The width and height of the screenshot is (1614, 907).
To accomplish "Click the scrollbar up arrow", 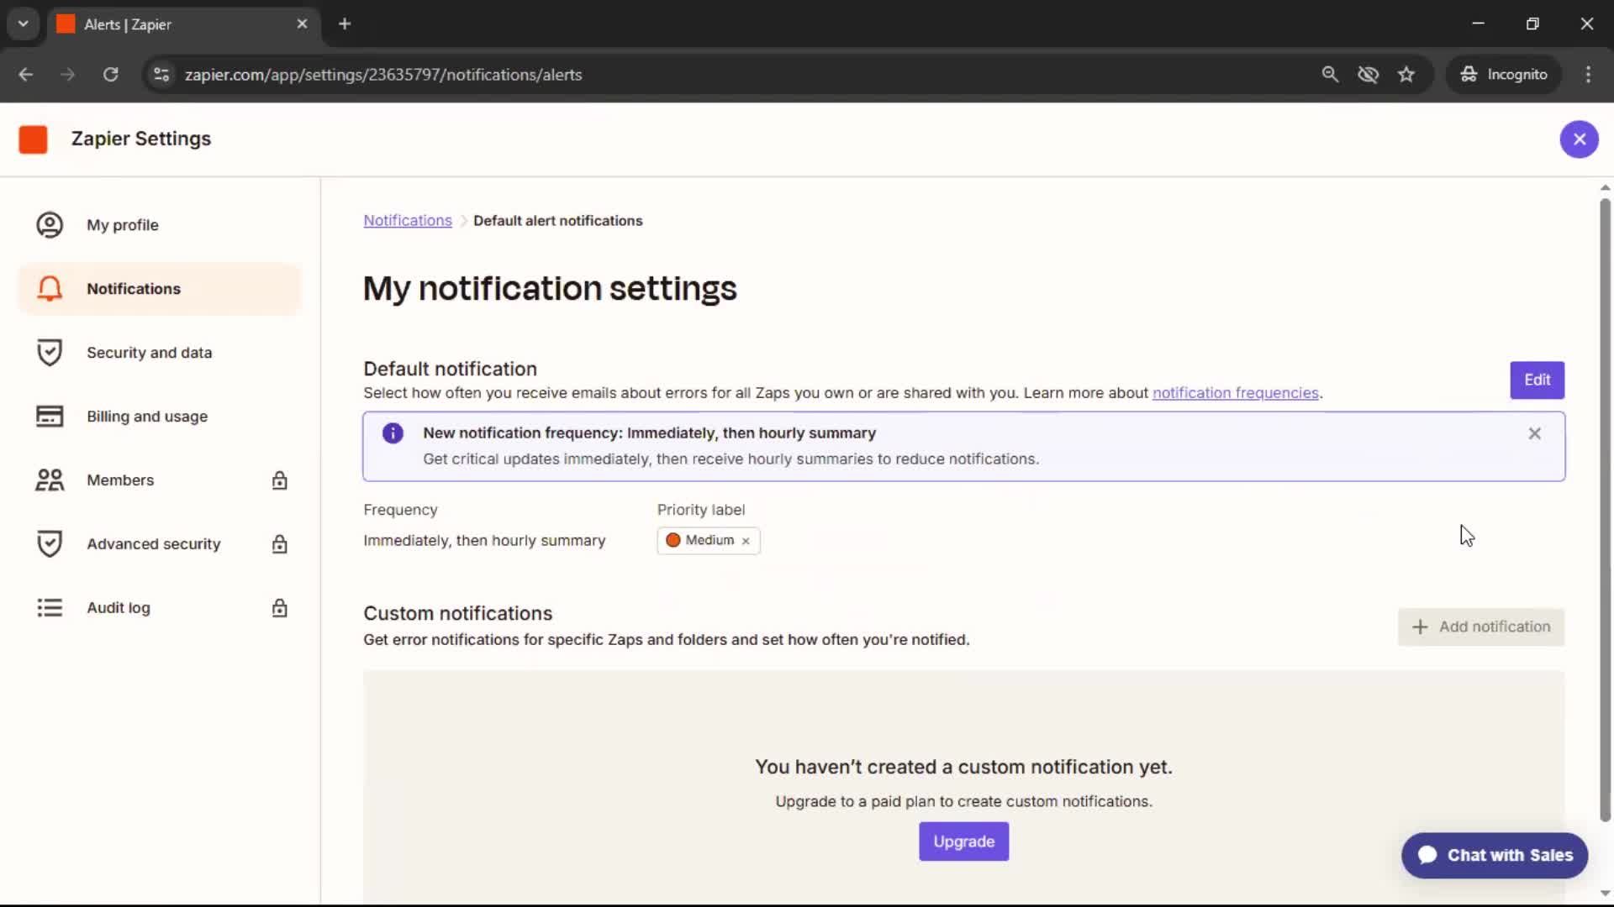I will [1605, 188].
